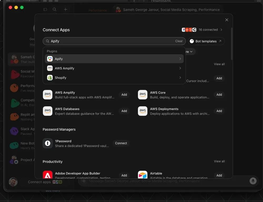Add the AWS Core app
The height and width of the screenshot is (202, 263).
[219, 95]
